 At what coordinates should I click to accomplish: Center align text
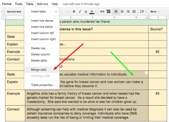pos(122,11)
